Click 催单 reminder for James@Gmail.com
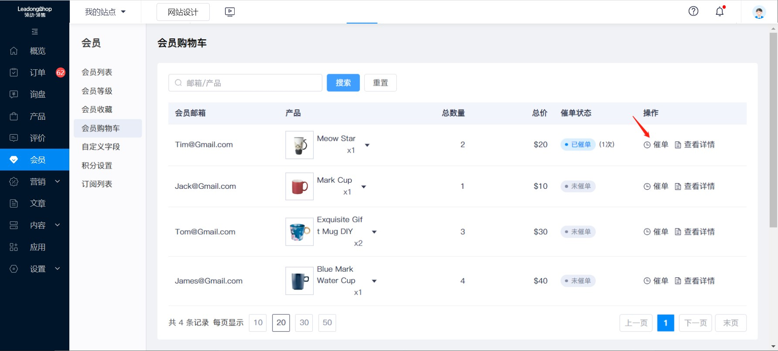This screenshot has width=778, height=351. click(656, 281)
